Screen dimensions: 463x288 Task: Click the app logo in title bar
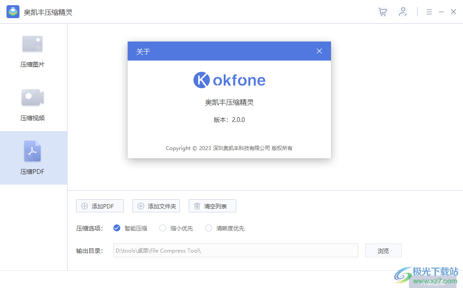[x=13, y=12]
